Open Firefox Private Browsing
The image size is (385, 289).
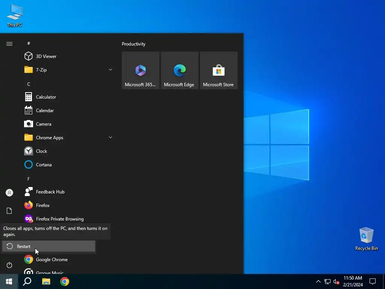click(x=68, y=218)
